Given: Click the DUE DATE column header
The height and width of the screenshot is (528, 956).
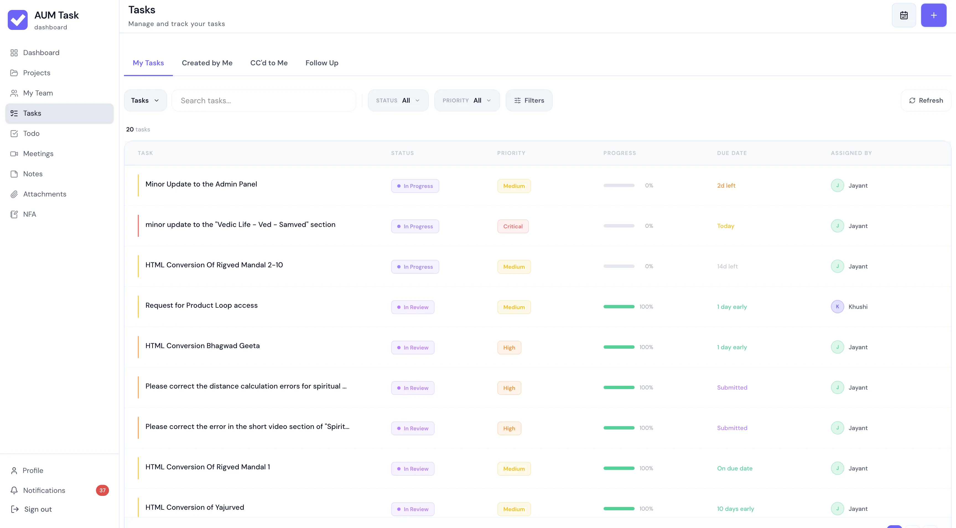Looking at the screenshot, I should tap(732, 153).
